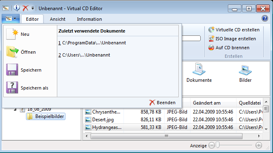Choose Neu to create new document
The width and height of the screenshot is (273, 153).
pos(30,34)
